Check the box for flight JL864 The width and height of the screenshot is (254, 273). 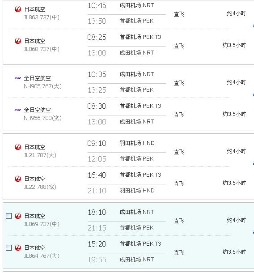(x=8, y=247)
